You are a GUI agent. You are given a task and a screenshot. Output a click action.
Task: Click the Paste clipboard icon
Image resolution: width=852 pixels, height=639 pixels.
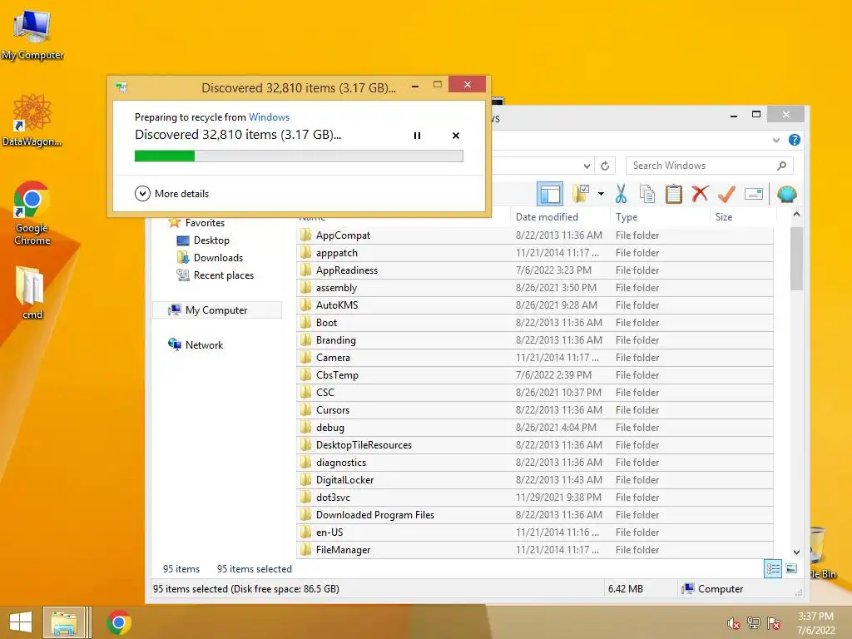pos(673,194)
